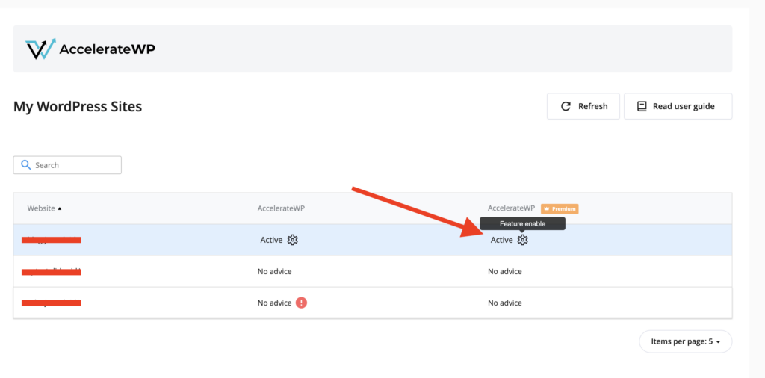The height and width of the screenshot is (378, 765).
Task: Click the My WordPress Sites heading
Action: pyautogui.click(x=78, y=106)
